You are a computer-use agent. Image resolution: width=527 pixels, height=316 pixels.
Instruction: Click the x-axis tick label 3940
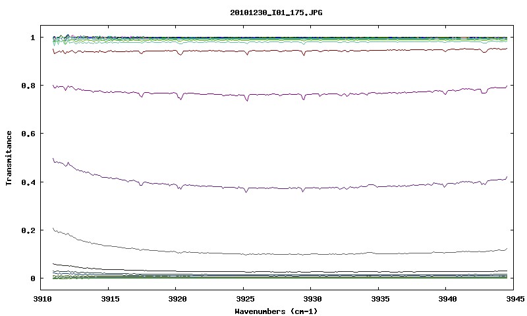pos(448,299)
